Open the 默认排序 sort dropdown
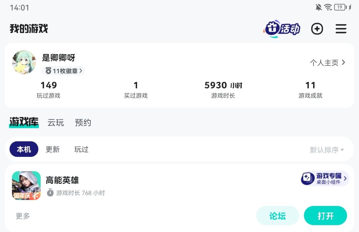This screenshot has height=232, width=359. click(x=327, y=150)
